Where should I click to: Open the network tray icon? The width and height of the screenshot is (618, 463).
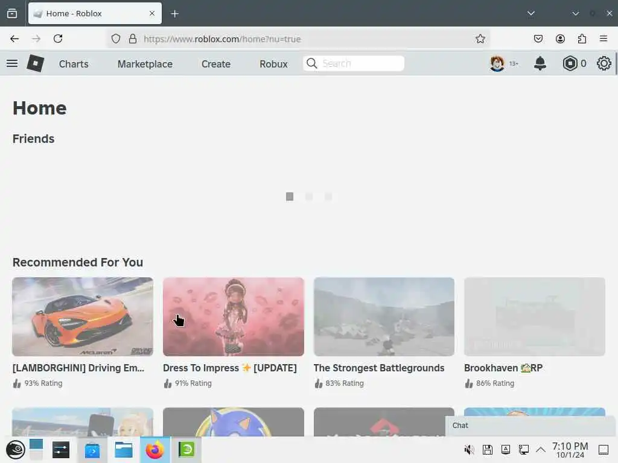pyautogui.click(x=524, y=450)
